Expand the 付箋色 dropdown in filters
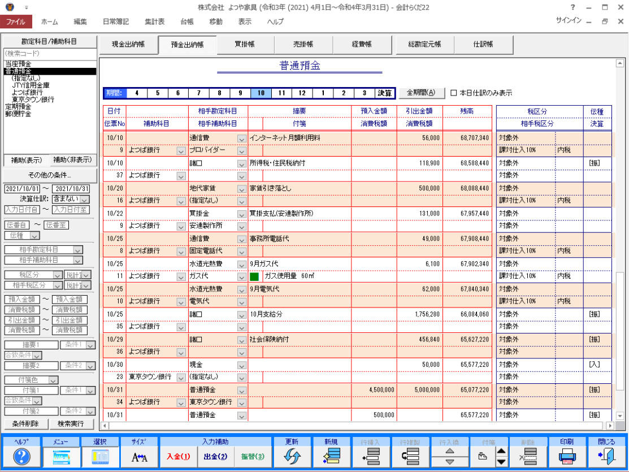629x472 pixels. click(53, 380)
